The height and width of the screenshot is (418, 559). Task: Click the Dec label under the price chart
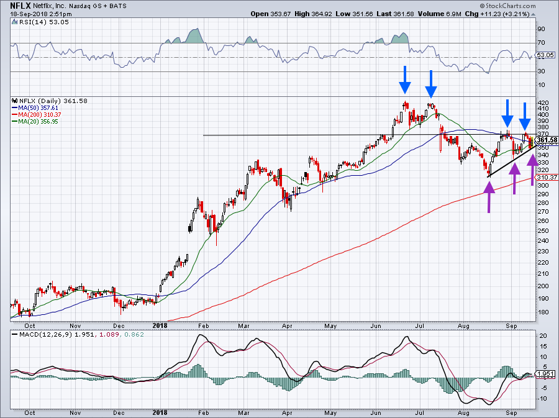click(x=119, y=325)
